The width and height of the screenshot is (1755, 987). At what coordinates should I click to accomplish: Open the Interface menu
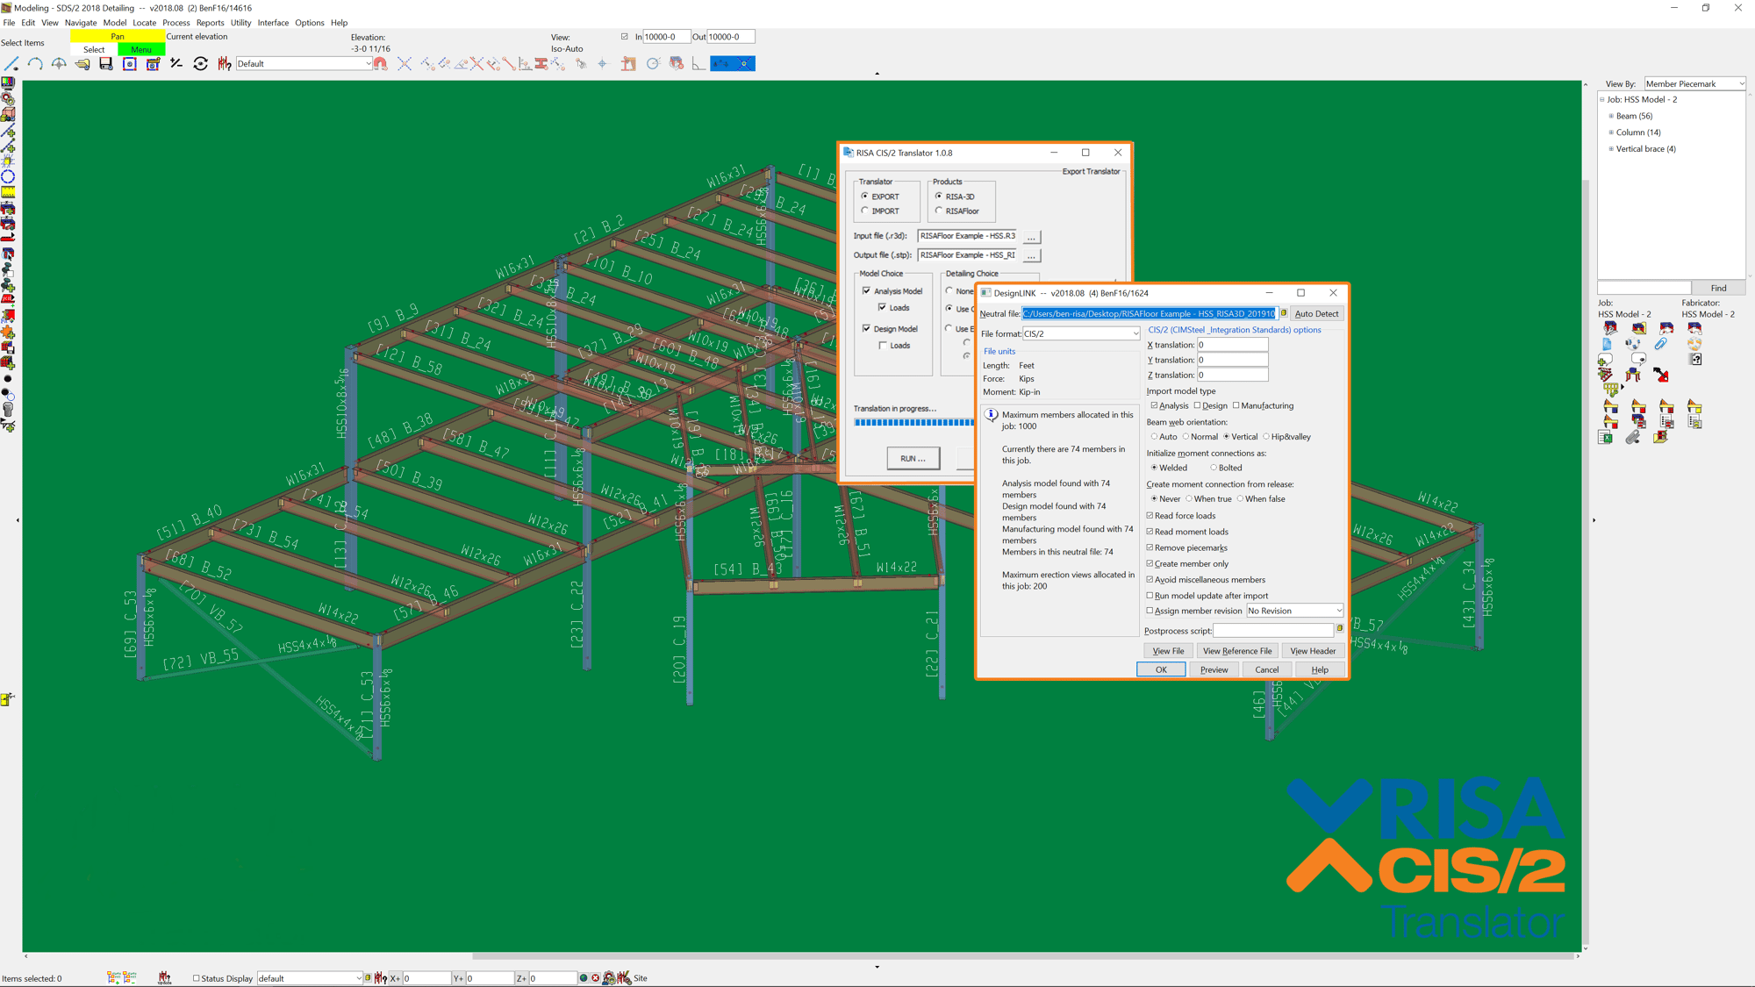tap(273, 23)
